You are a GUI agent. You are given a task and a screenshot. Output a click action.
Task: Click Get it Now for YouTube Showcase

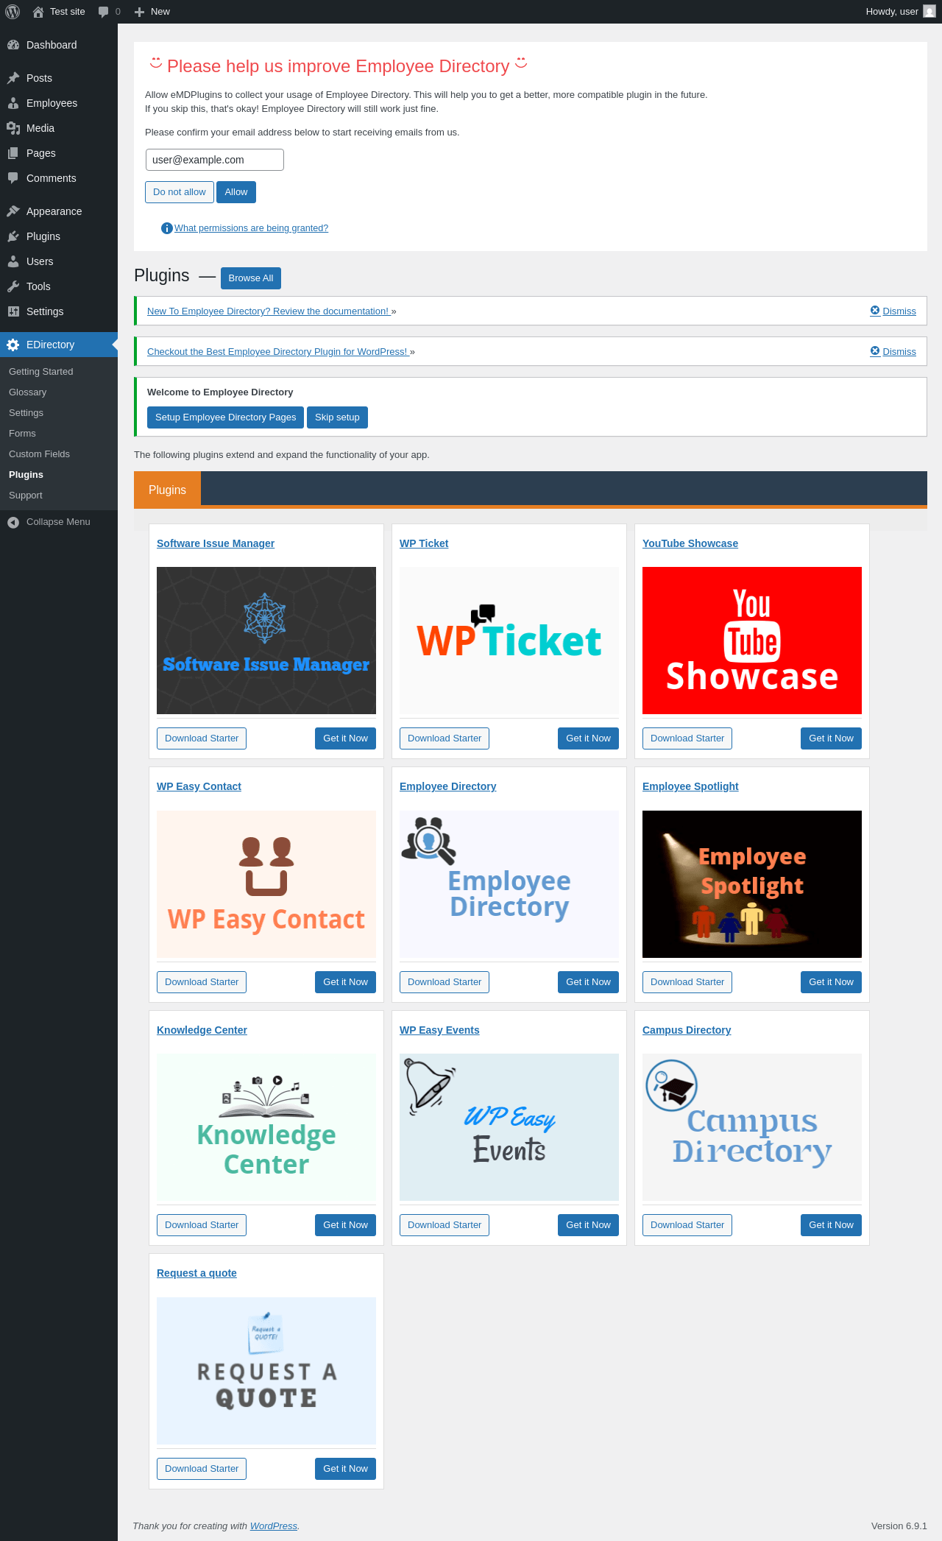(x=831, y=738)
